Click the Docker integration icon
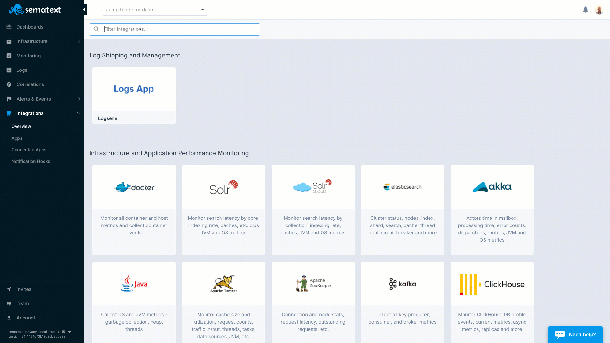This screenshot has height=343, width=610. tap(134, 187)
